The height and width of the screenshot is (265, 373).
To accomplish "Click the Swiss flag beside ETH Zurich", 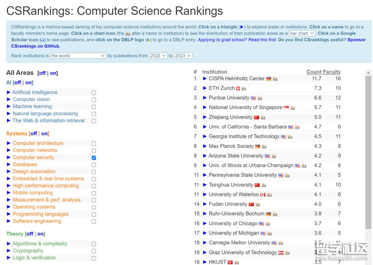I will click(x=238, y=88).
